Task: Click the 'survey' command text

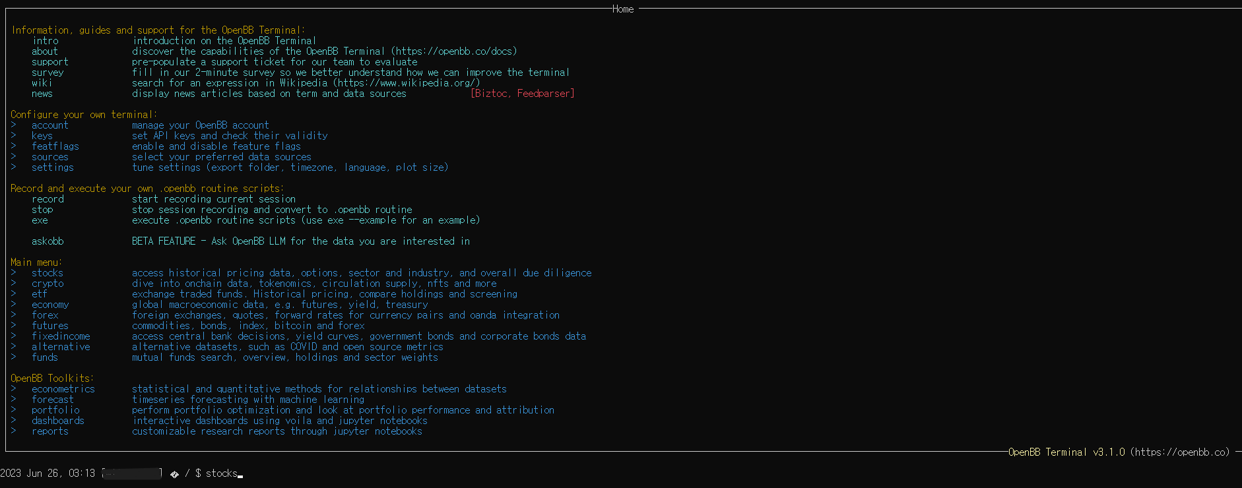Action: pos(48,73)
